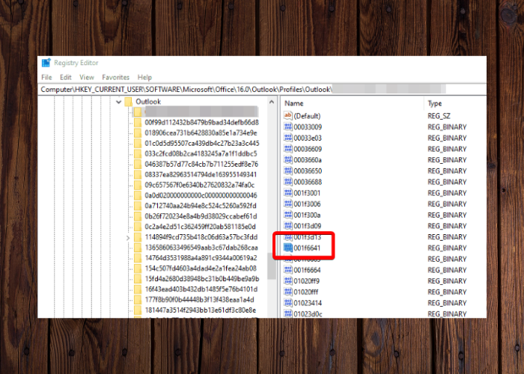The image size is (524, 374).
Task: Click REG_SZ type of (Default) row
Action: [x=439, y=116]
